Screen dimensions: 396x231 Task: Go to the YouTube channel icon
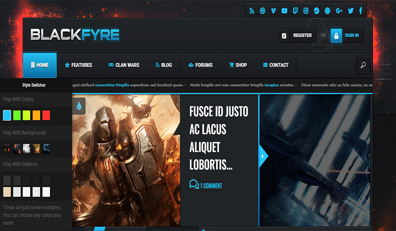(284, 11)
